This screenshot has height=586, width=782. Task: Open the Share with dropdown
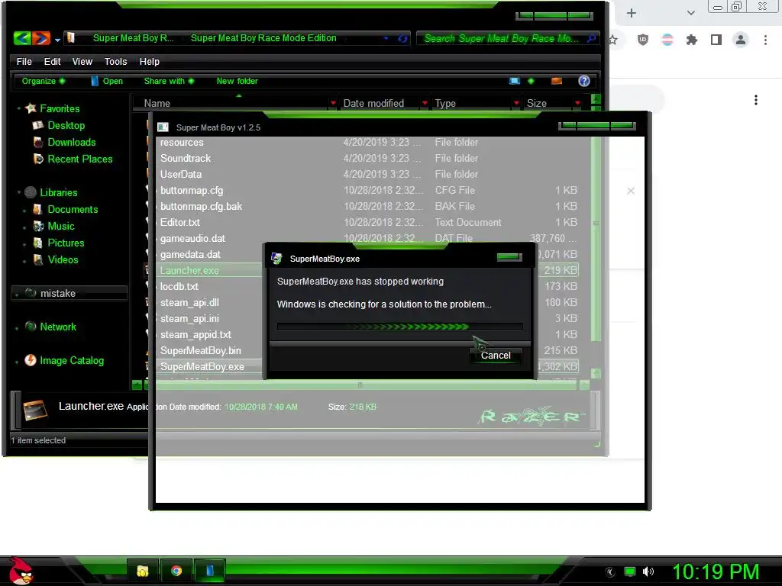(169, 81)
